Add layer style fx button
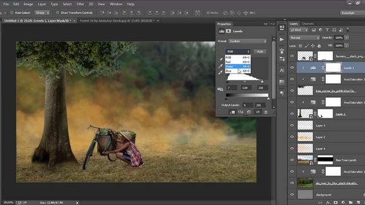The height and width of the screenshot is (205, 365). 328,203
